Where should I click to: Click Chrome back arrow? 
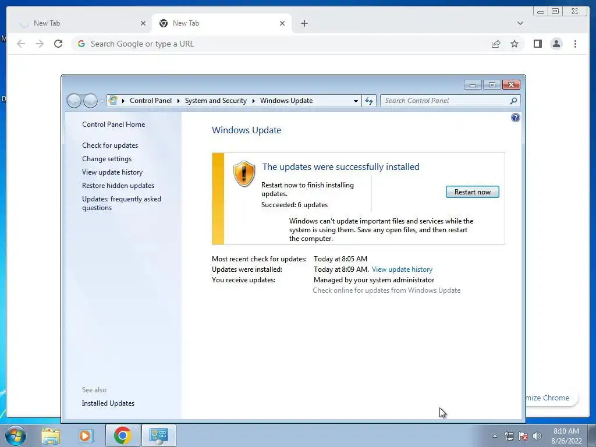pos(21,44)
